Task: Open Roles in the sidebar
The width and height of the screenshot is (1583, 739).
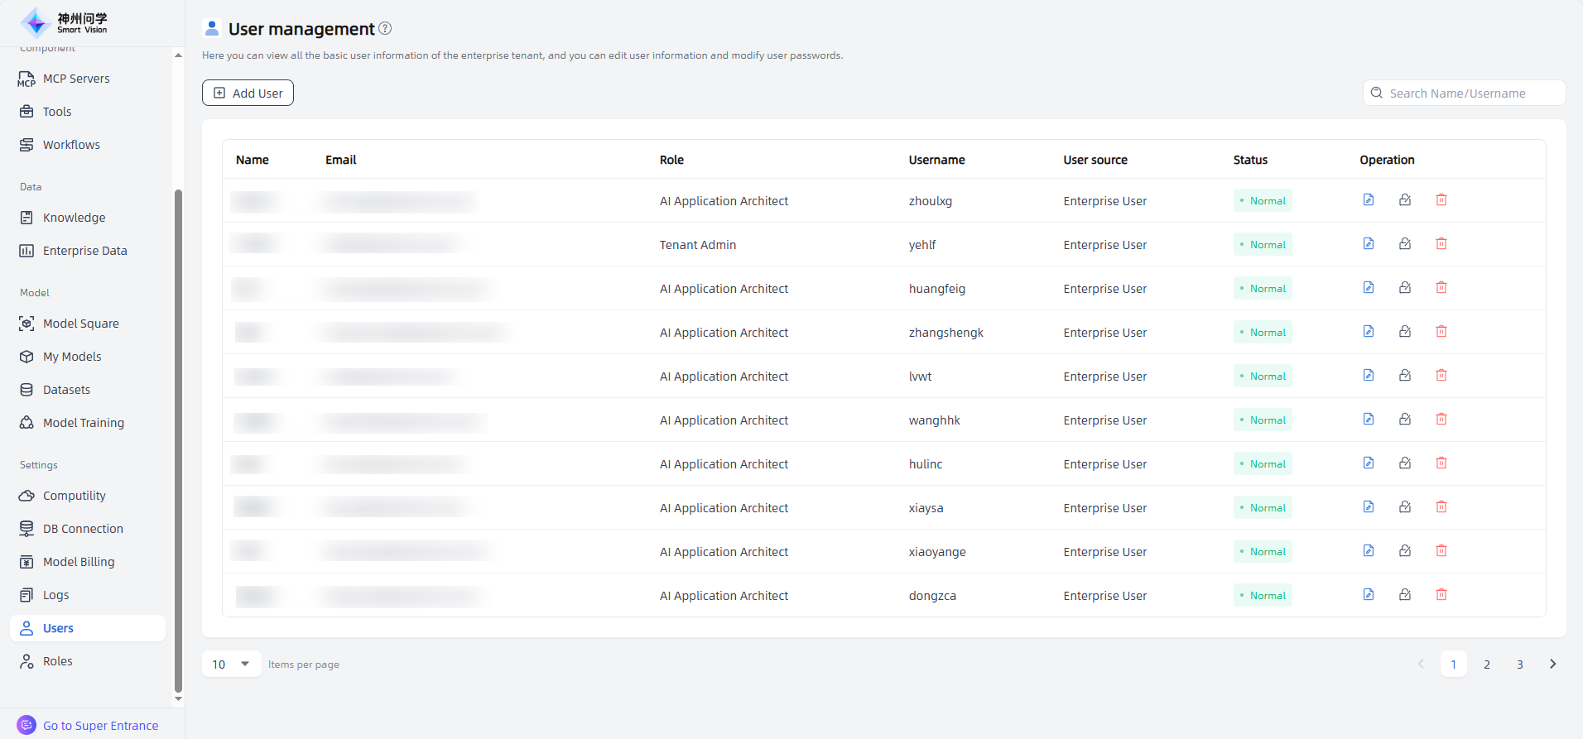Action: pos(58,661)
